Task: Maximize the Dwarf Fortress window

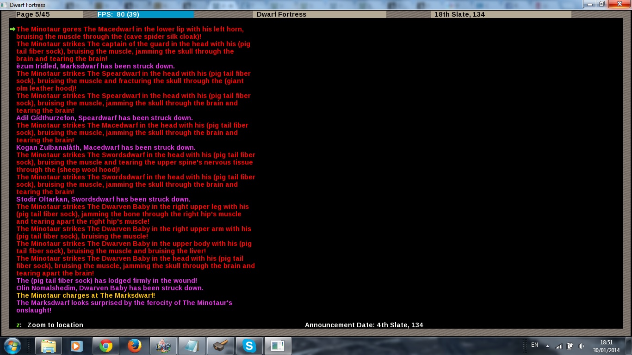Action: (601, 4)
